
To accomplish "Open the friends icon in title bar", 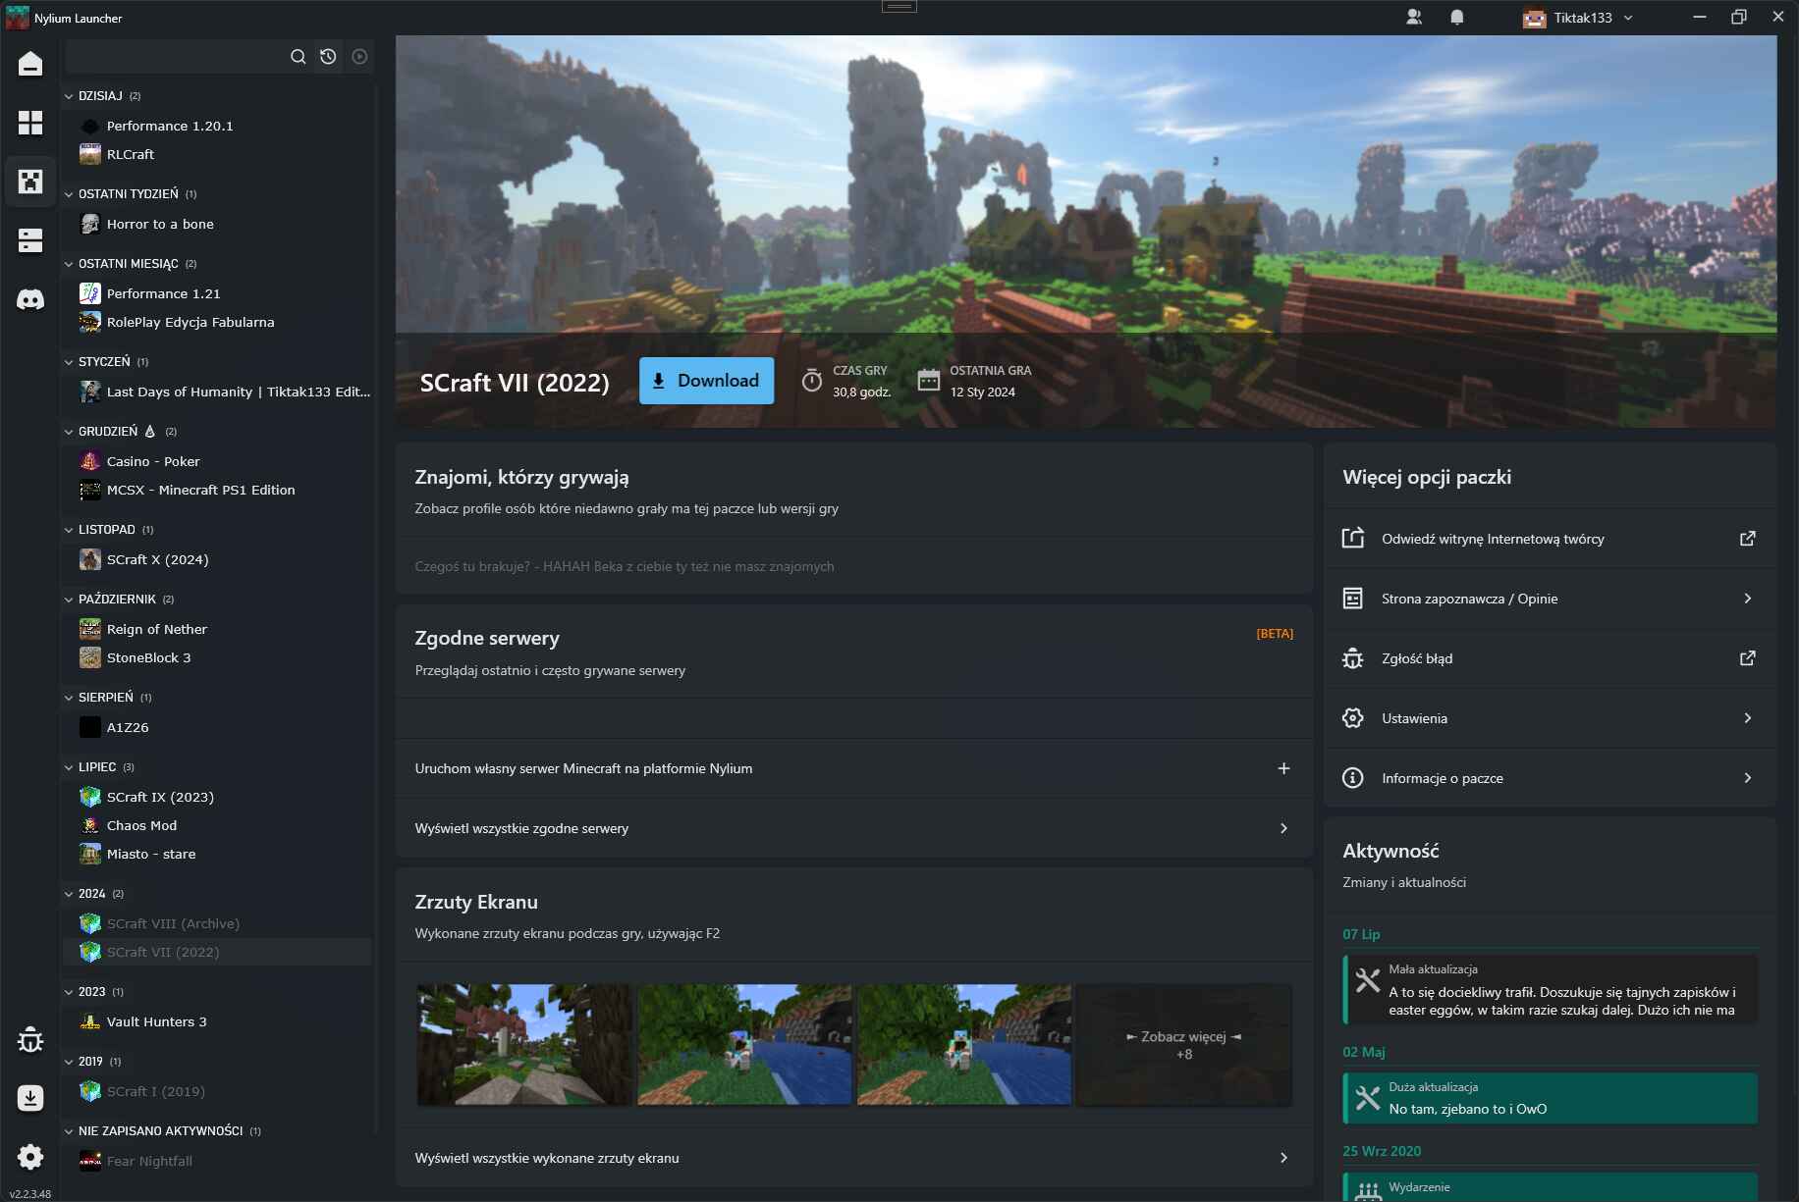I will [1414, 18].
